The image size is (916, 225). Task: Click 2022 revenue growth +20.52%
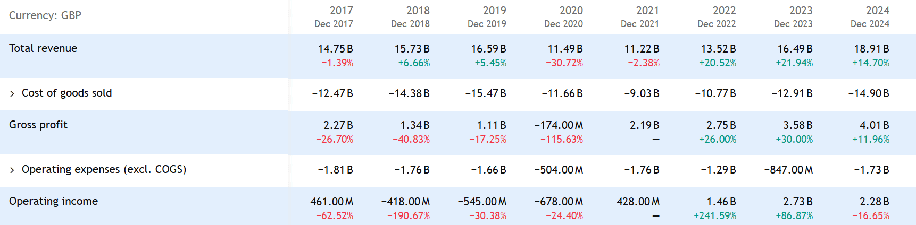point(718,63)
